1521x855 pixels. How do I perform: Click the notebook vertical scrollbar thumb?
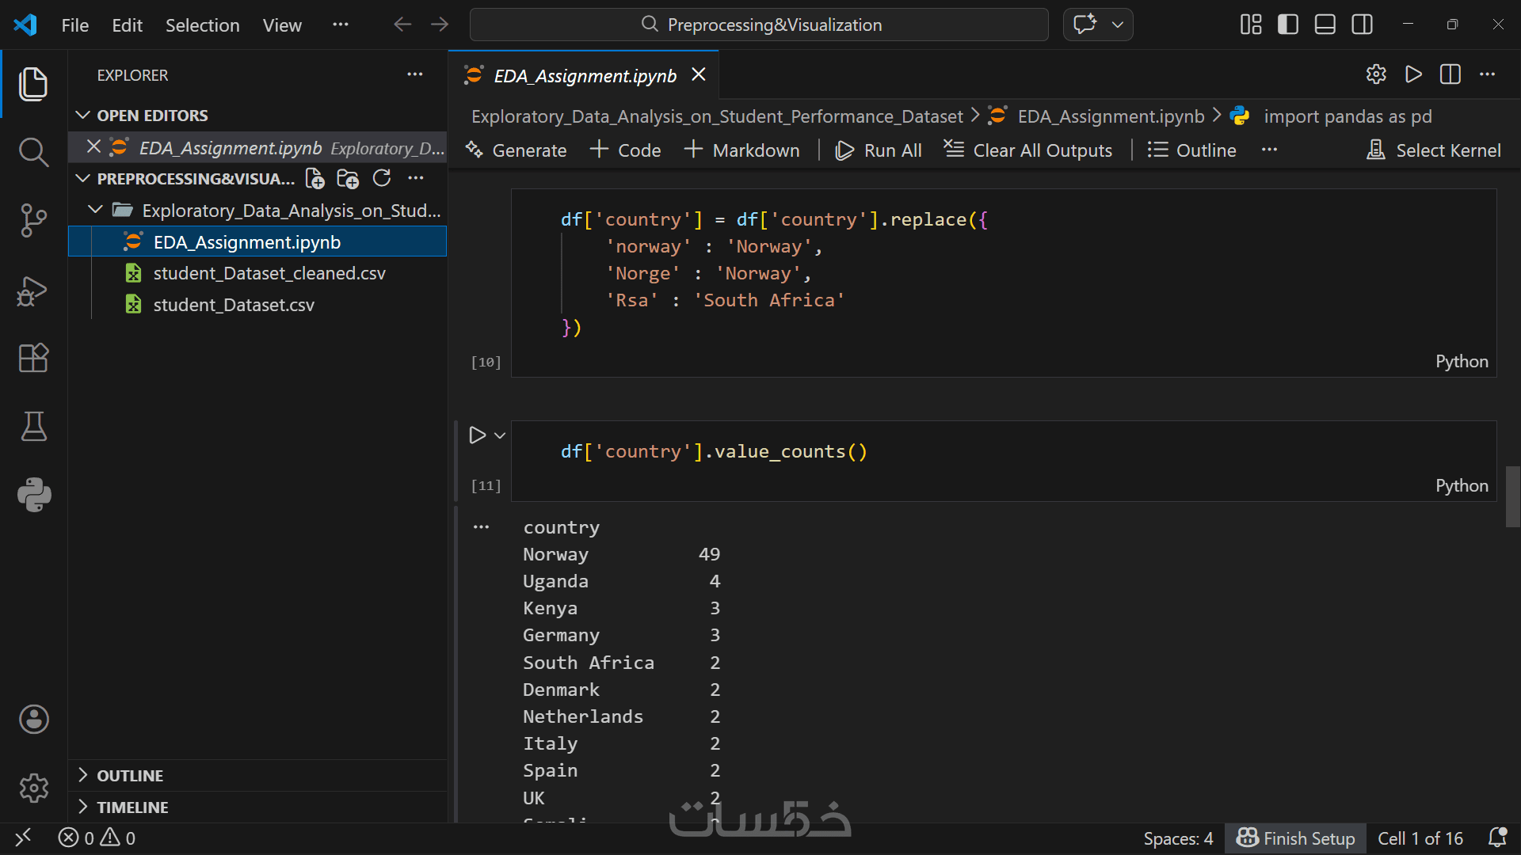[1512, 496]
